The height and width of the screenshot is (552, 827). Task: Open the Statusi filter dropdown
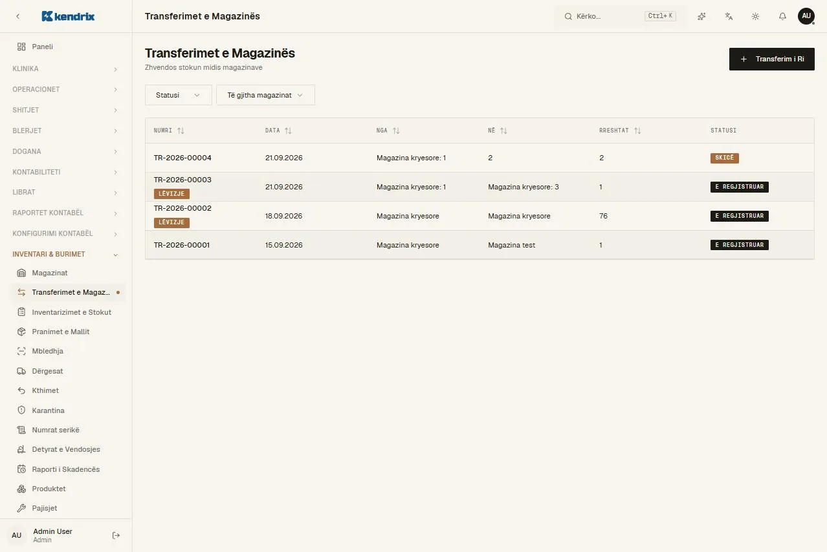[x=178, y=95]
